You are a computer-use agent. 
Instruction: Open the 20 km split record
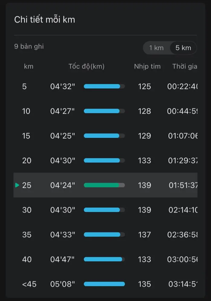point(106,160)
